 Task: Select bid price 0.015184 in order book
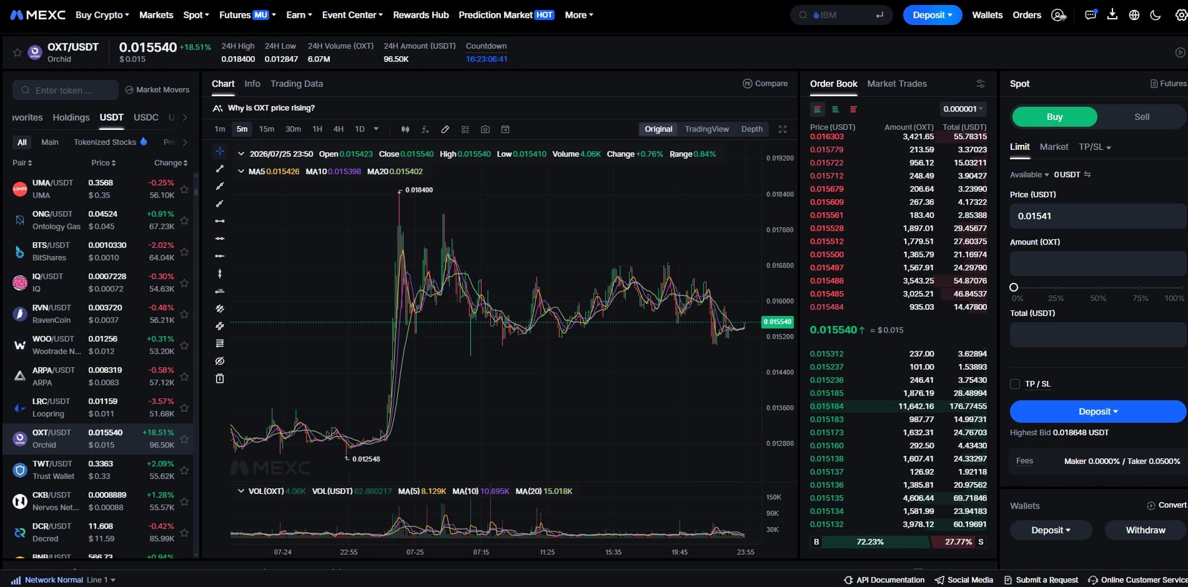pyautogui.click(x=827, y=407)
